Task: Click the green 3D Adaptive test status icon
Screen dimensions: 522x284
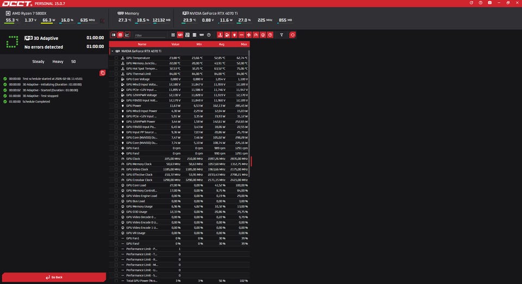Action: [x=13, y=42]
